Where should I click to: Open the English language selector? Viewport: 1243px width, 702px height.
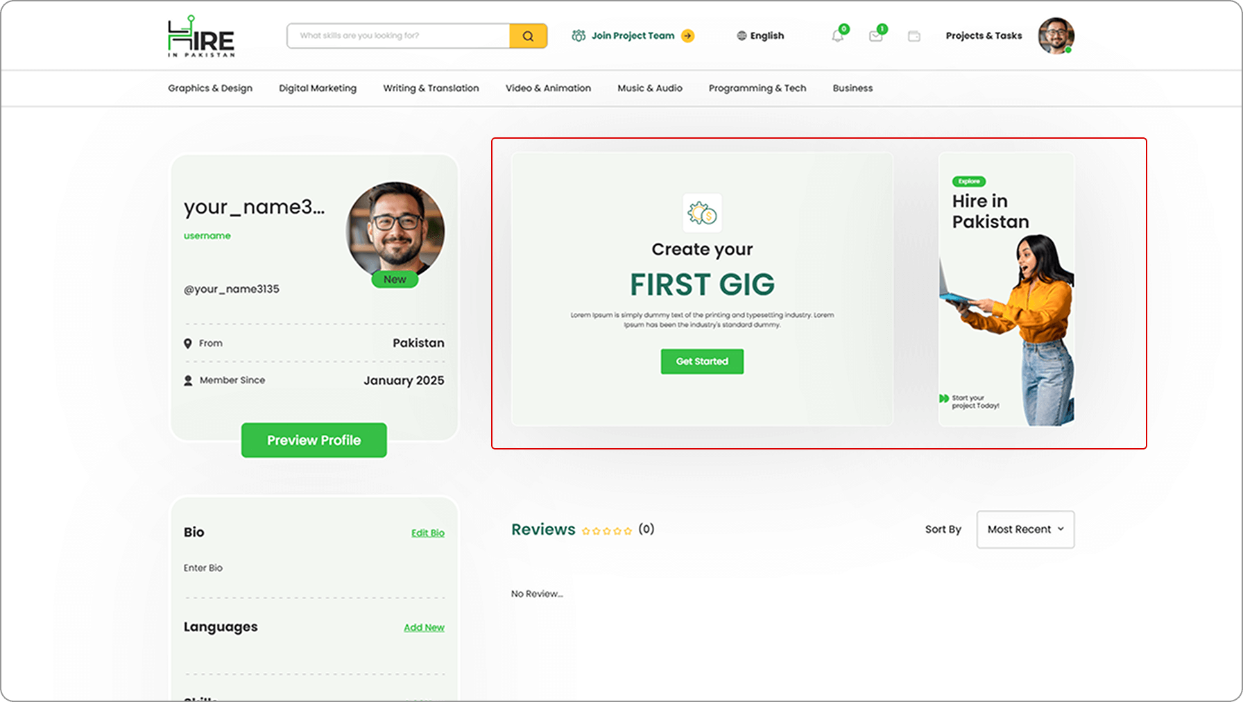[760, 36]
